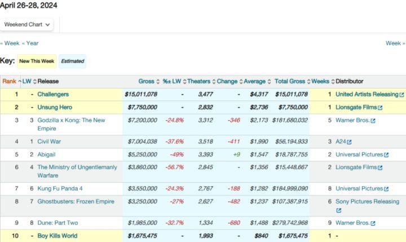Click external icon by Warner Bros. in Godzilla row

(x=373, y=121)
